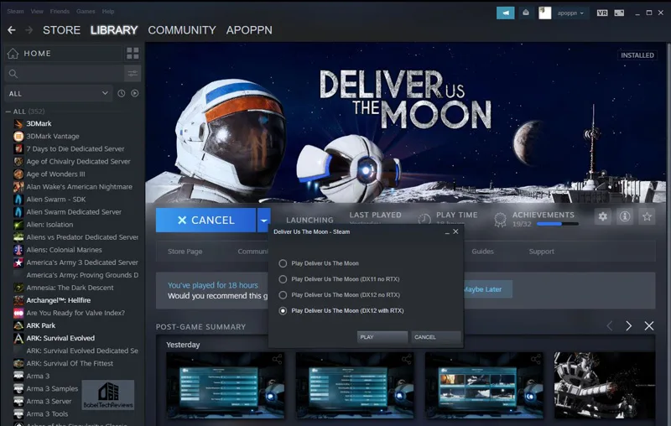Share the second screenshot thumbnail

click(407, 359)
